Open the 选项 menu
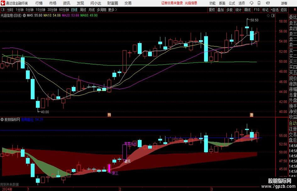The image size is (297, 191). (241, 3)
